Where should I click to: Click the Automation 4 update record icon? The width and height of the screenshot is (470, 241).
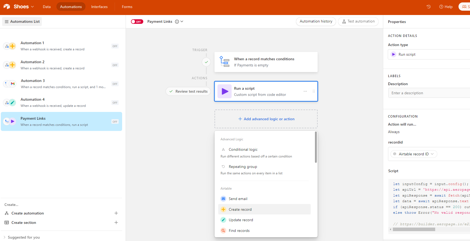13,103
